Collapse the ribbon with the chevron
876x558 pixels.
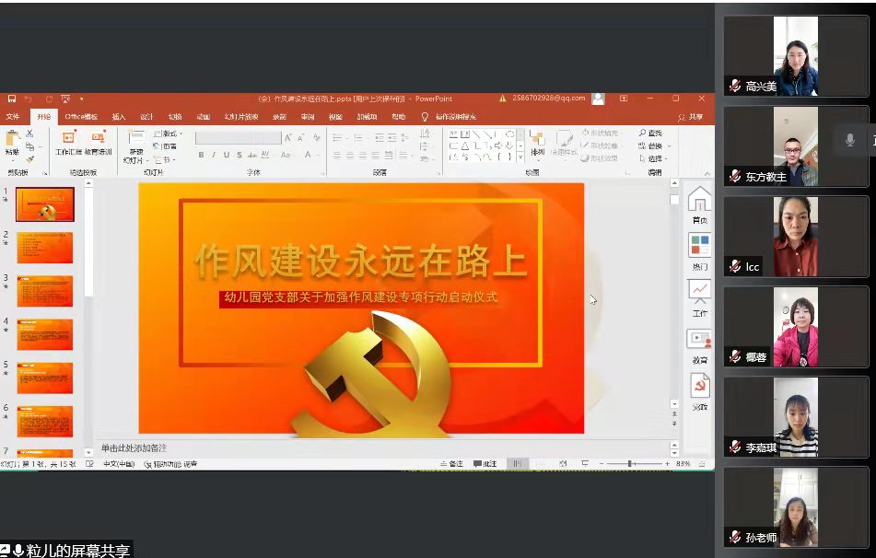pos(707,173)
